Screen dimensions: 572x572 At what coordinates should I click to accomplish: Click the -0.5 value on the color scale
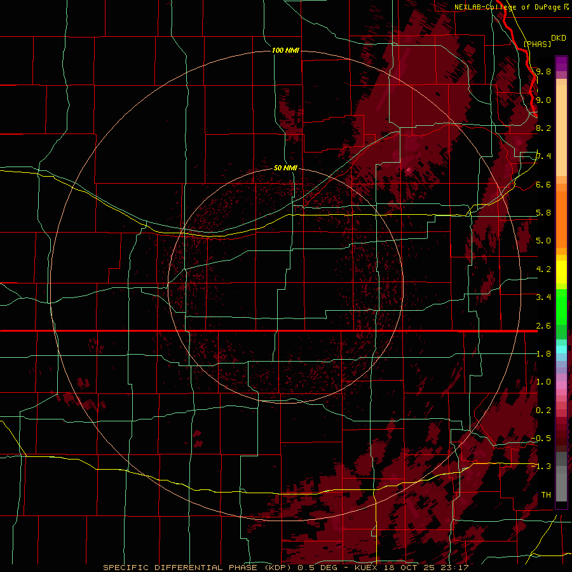tap(541, 438)
